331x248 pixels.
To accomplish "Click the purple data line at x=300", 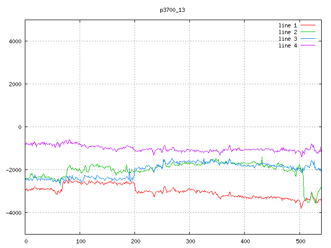I will [x=190, y=150].
